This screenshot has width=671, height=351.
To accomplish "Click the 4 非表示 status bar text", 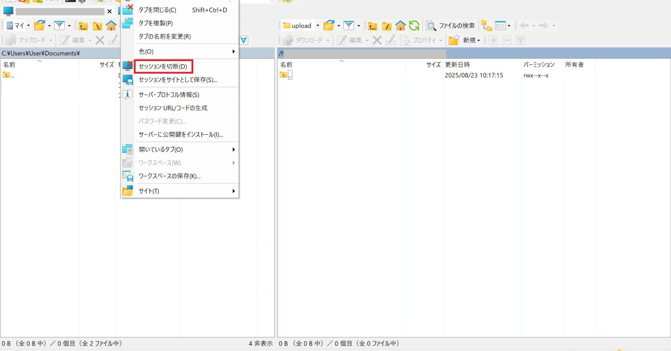I will point(260,343).
